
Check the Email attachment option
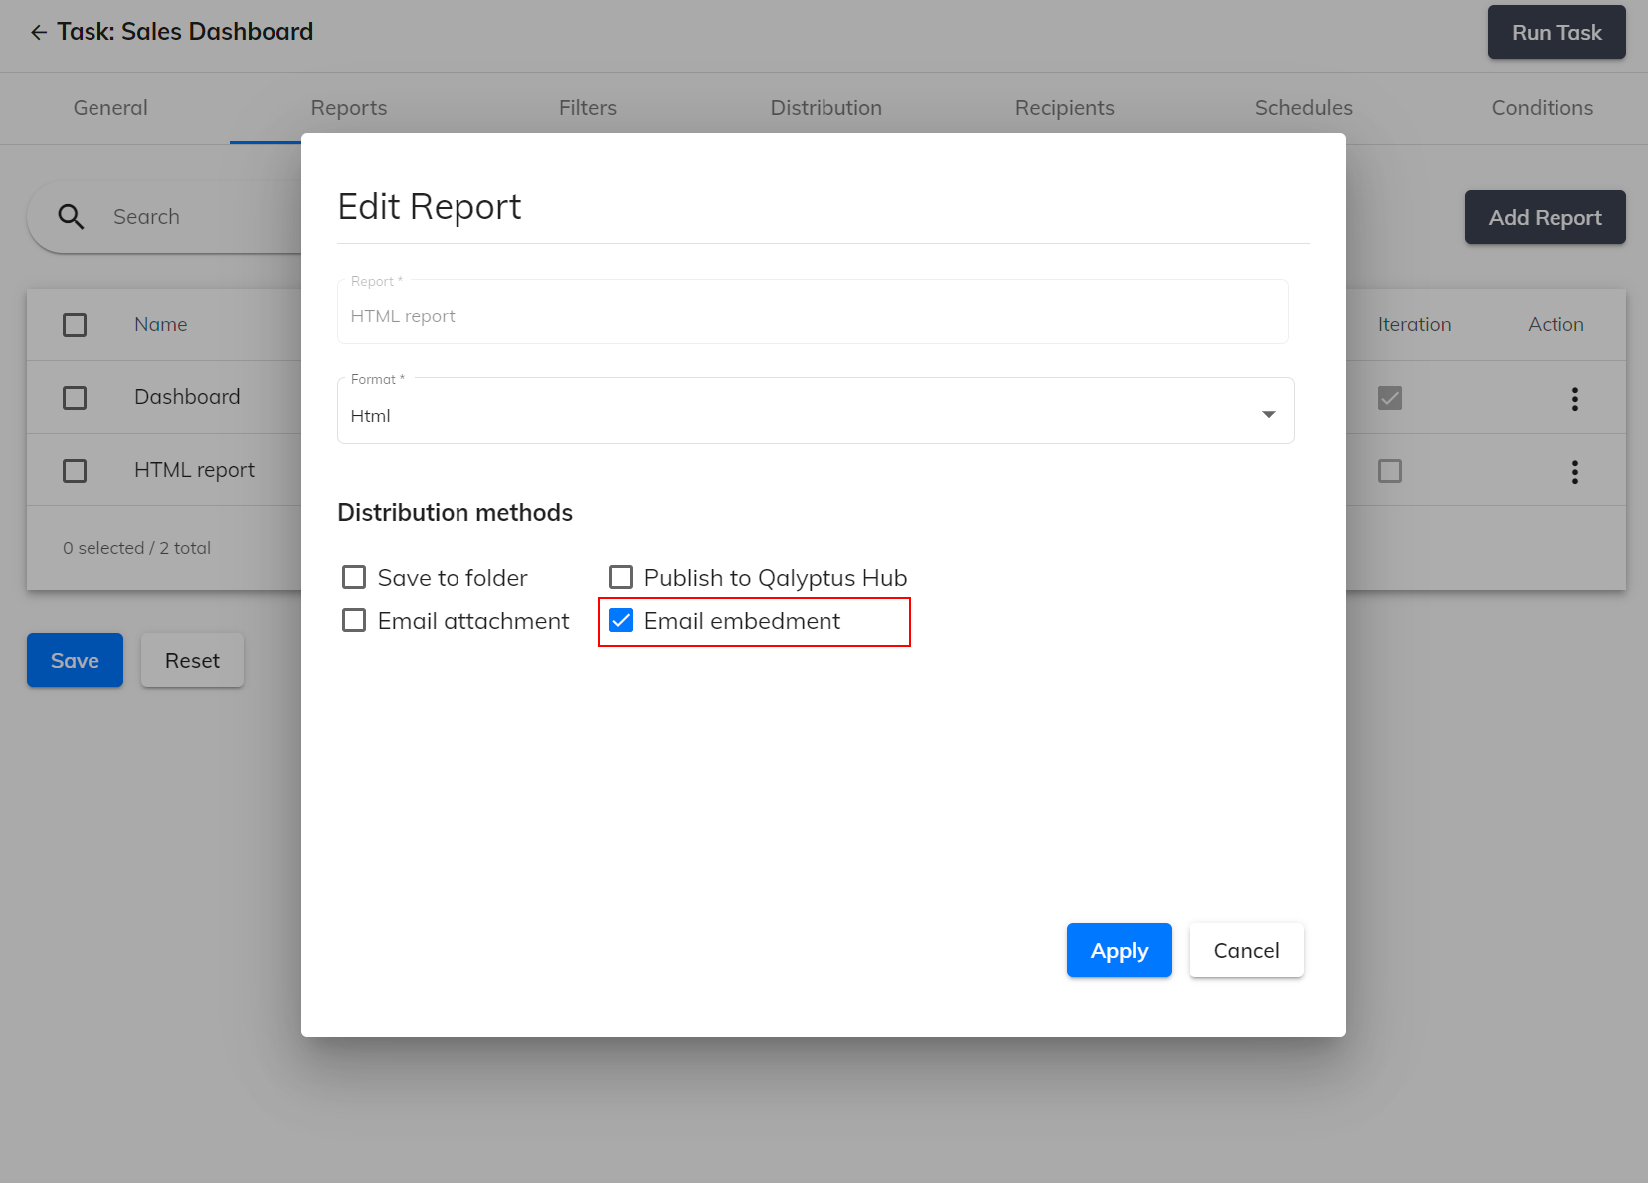[x=354, y=620]
